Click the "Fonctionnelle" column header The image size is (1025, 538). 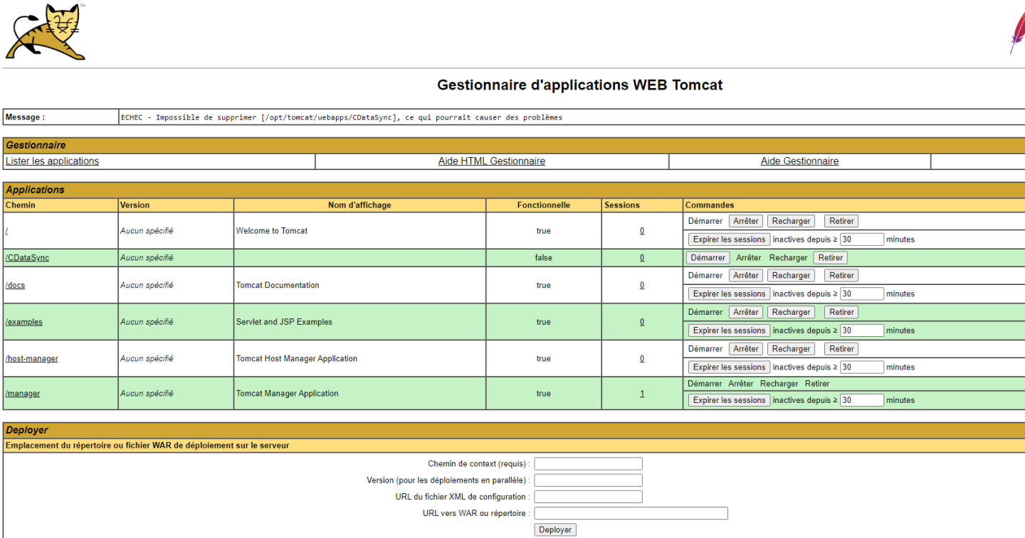[x=544, y=205]
